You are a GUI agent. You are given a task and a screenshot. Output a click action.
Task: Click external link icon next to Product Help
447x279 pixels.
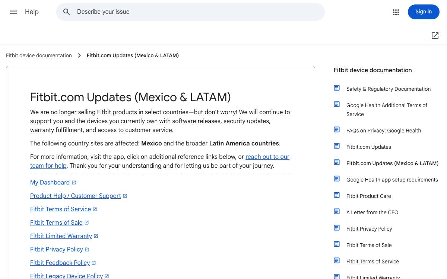125,196
